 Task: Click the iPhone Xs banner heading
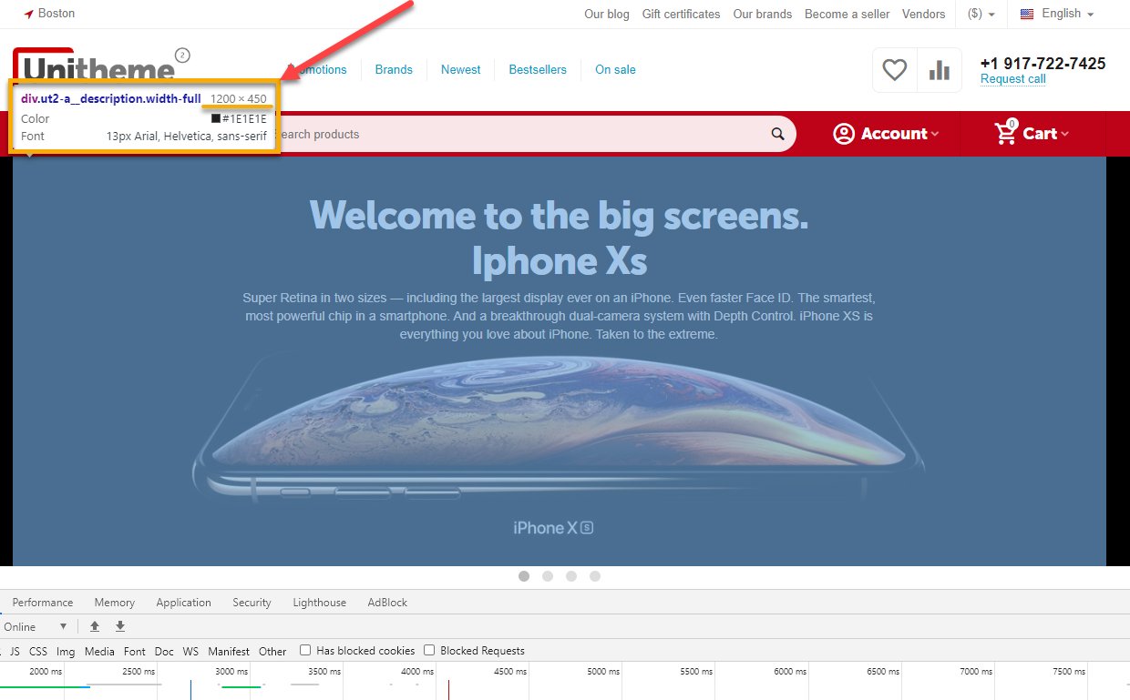point(560,238)
